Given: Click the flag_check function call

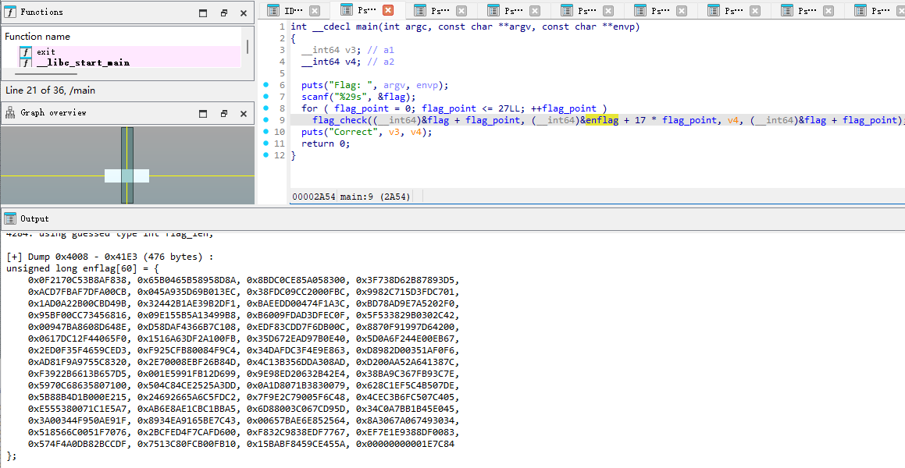Looking at the screenshot, I should (x=340, y=120).
